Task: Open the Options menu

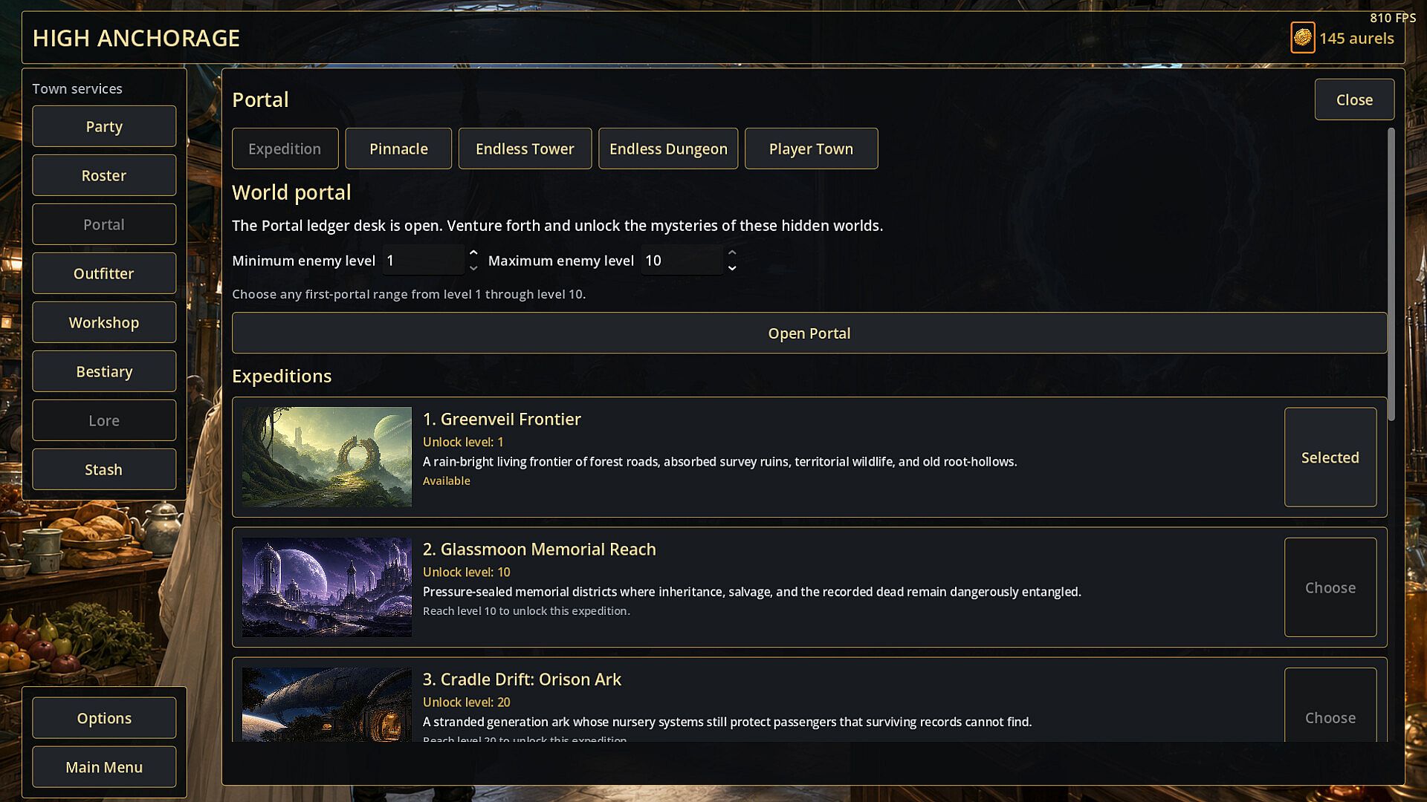Action: coord(104,718)
